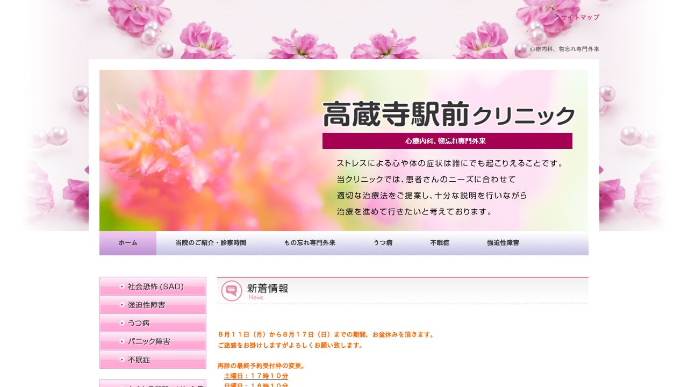Click the magenta 心療内科、物忘れ専門外来 bar
Image resolution: width=688 pixels, height=387 pixels.
click(447, 141)
